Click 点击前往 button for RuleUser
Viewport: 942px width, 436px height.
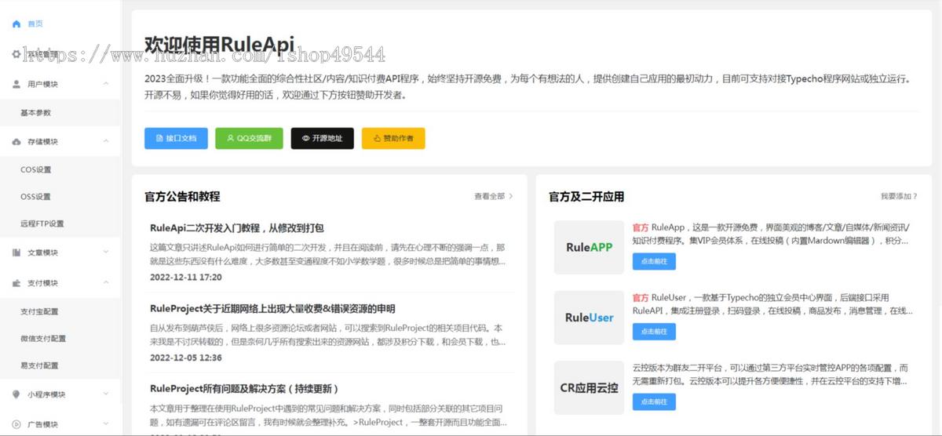click(x=654, y=332)
